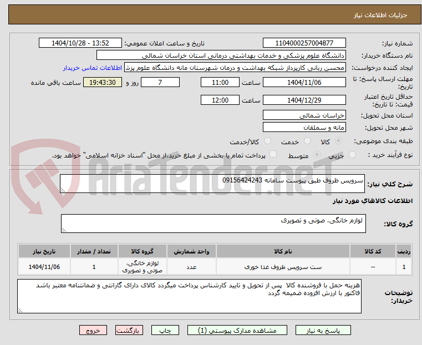Click the announcement date field 1404/10/28 - 13:52
Screen dimensions: 422x345
(x=80, y=43)
